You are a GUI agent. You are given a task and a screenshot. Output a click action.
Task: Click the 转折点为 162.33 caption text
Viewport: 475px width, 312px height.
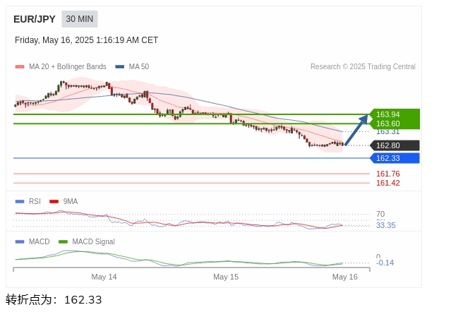54,299
